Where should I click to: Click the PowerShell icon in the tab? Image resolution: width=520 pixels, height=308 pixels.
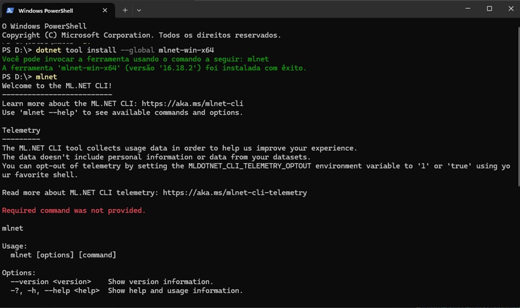[x=10, y=10]
